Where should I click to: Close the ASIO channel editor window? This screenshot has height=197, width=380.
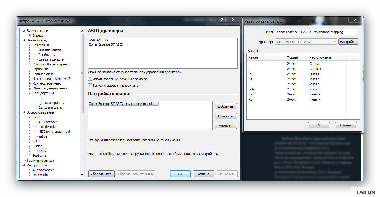[x=355, y=20]
